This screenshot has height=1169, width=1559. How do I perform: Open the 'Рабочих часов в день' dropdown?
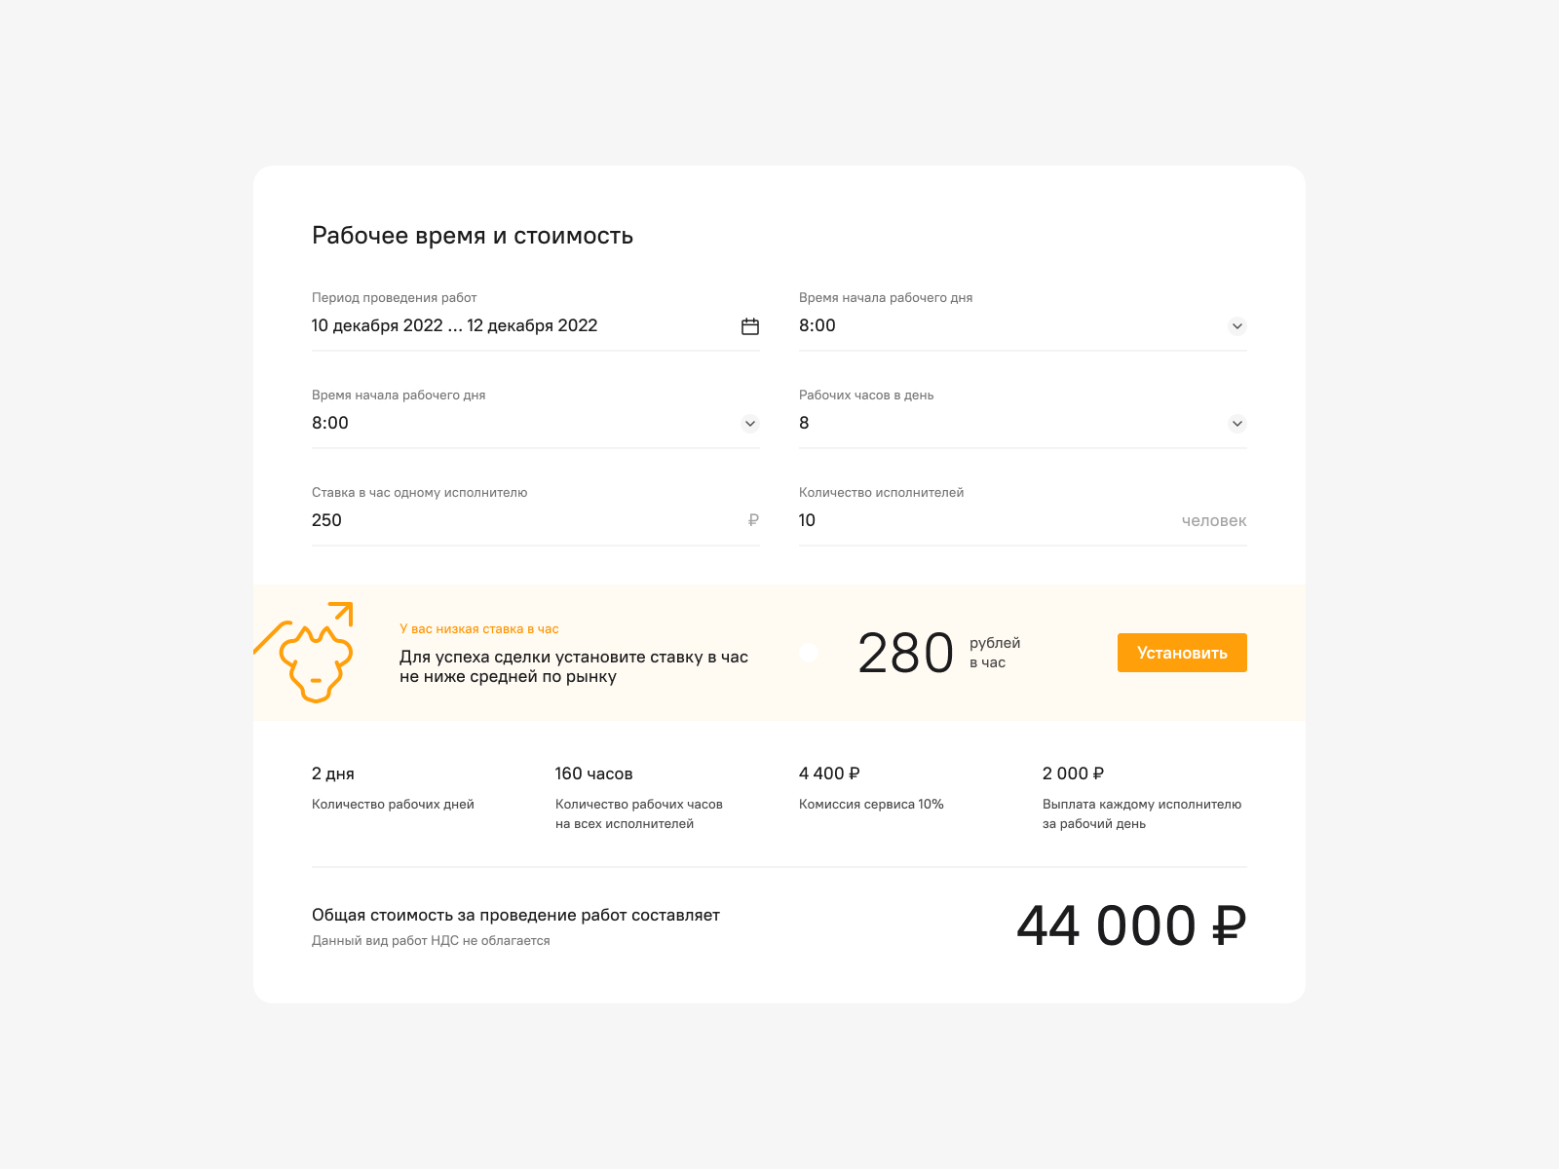point(1236,424)
